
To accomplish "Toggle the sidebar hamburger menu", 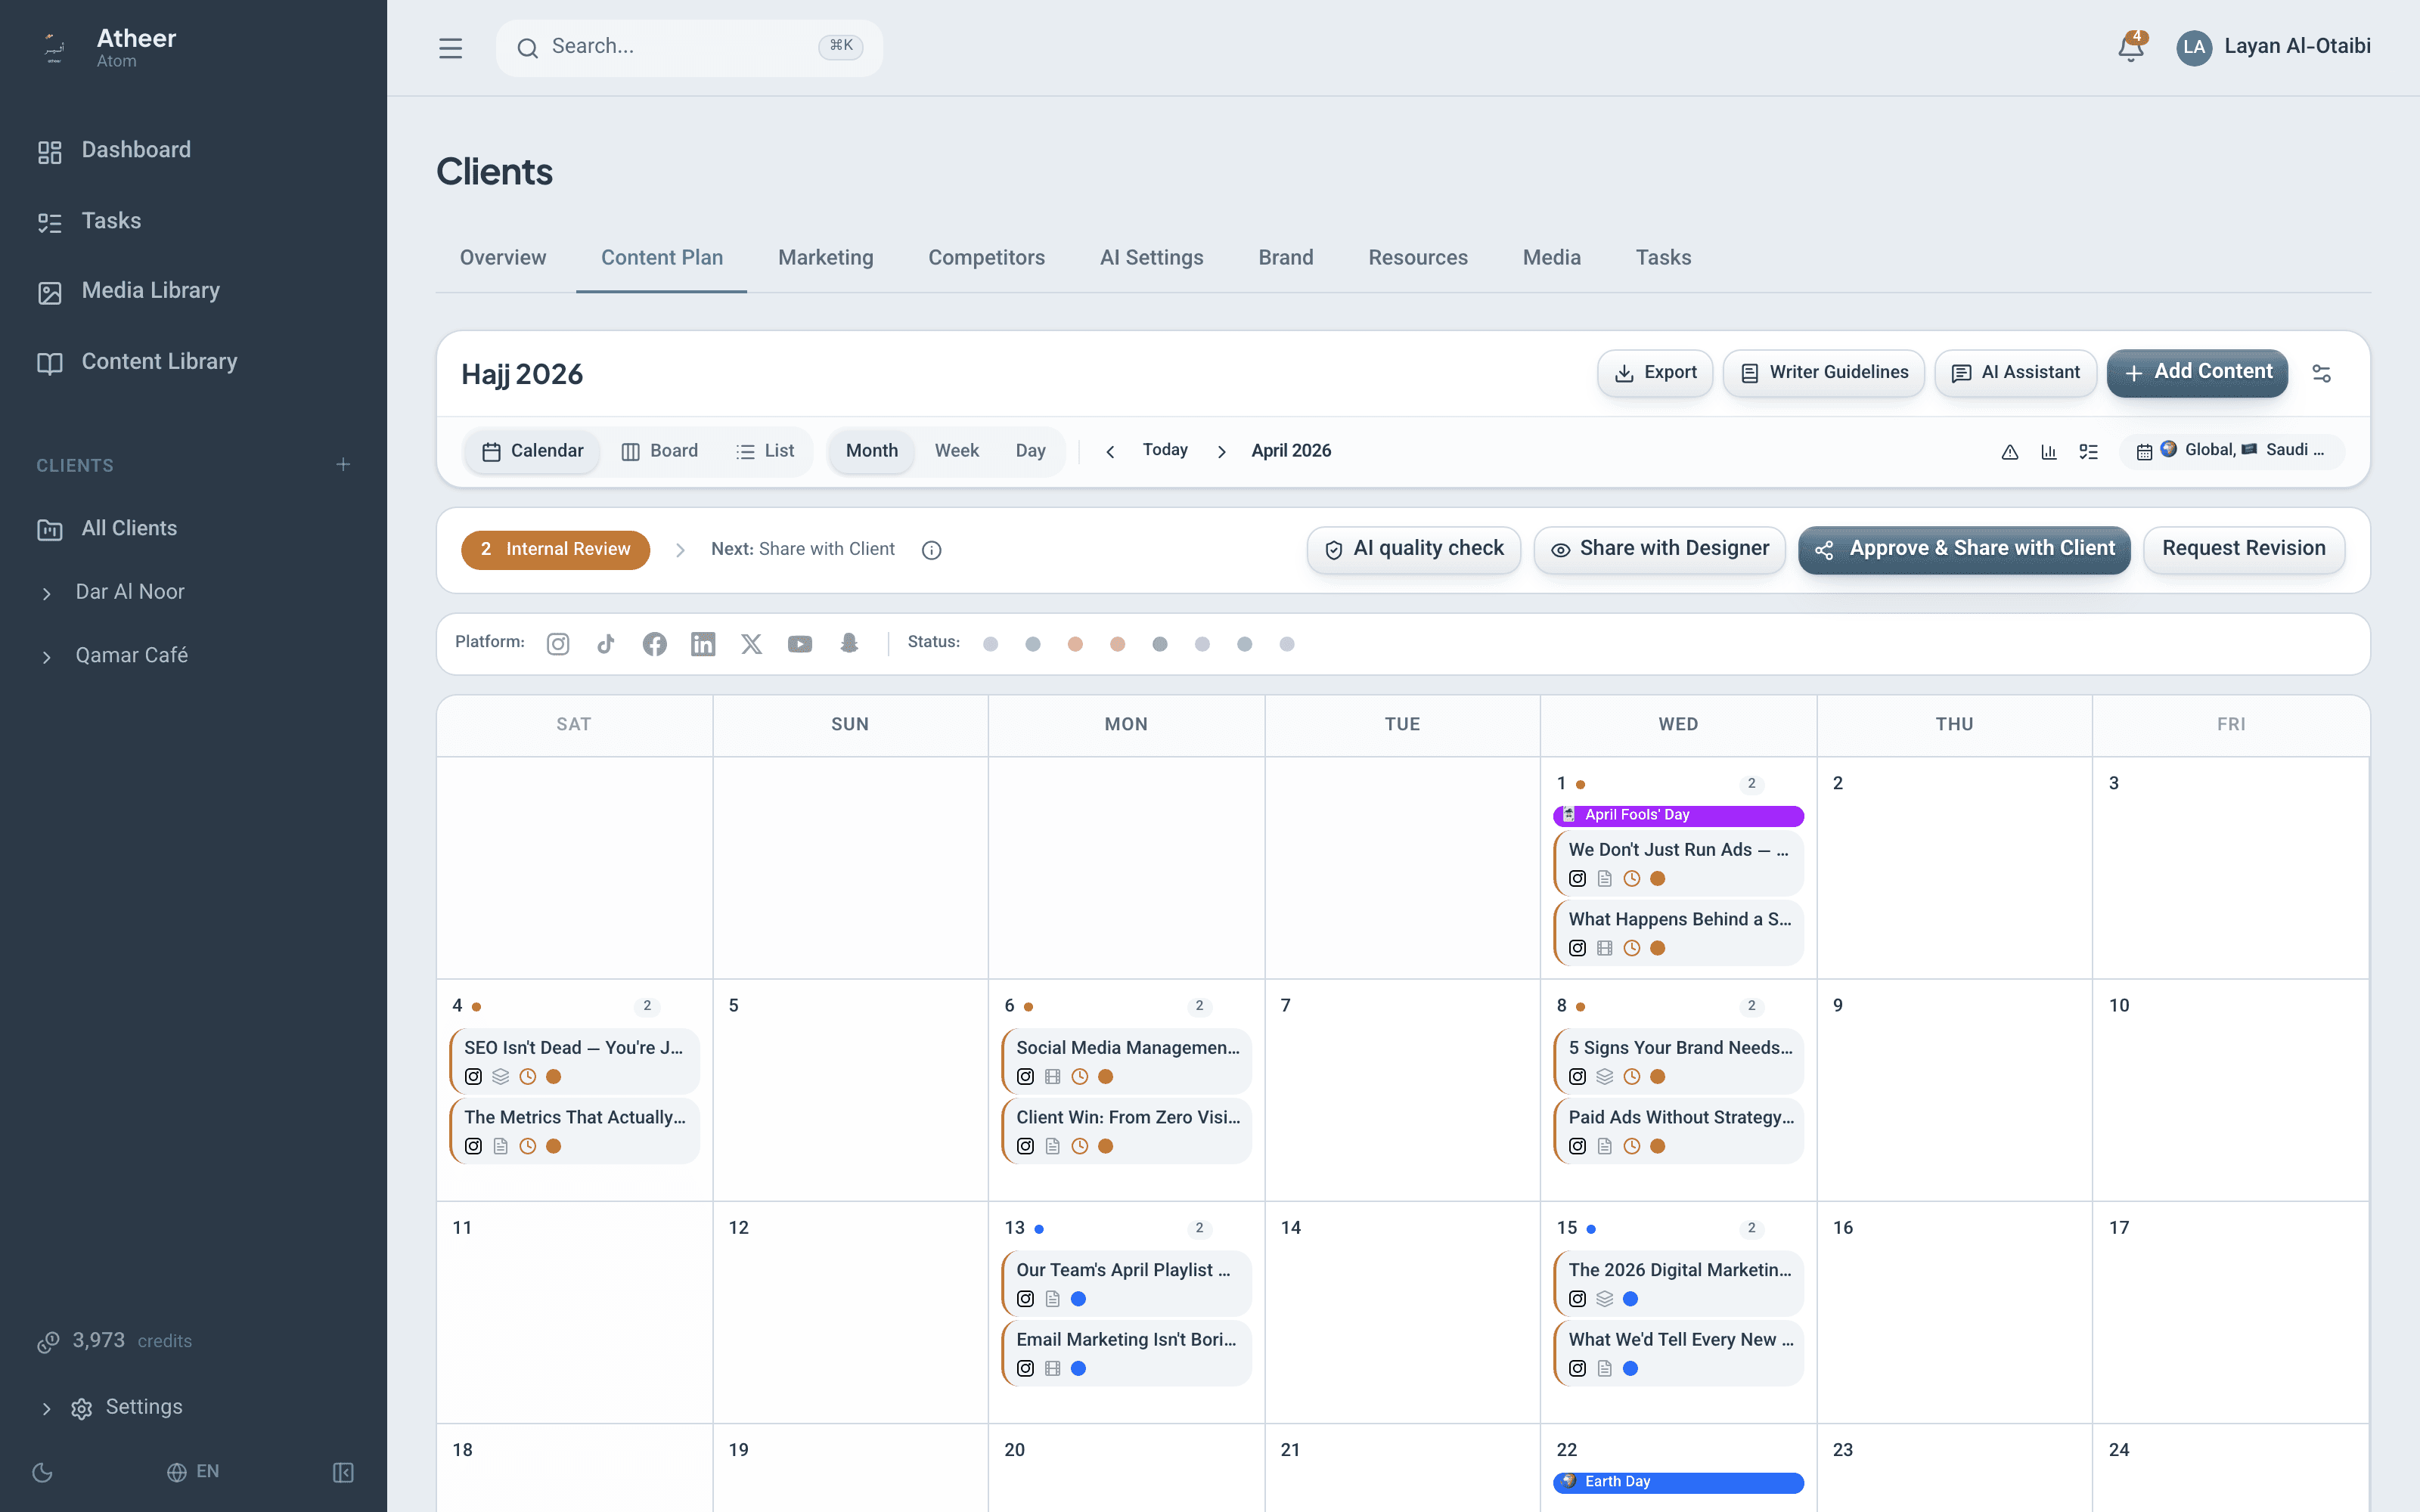I will pyautogui.click(x=450, y=47).
